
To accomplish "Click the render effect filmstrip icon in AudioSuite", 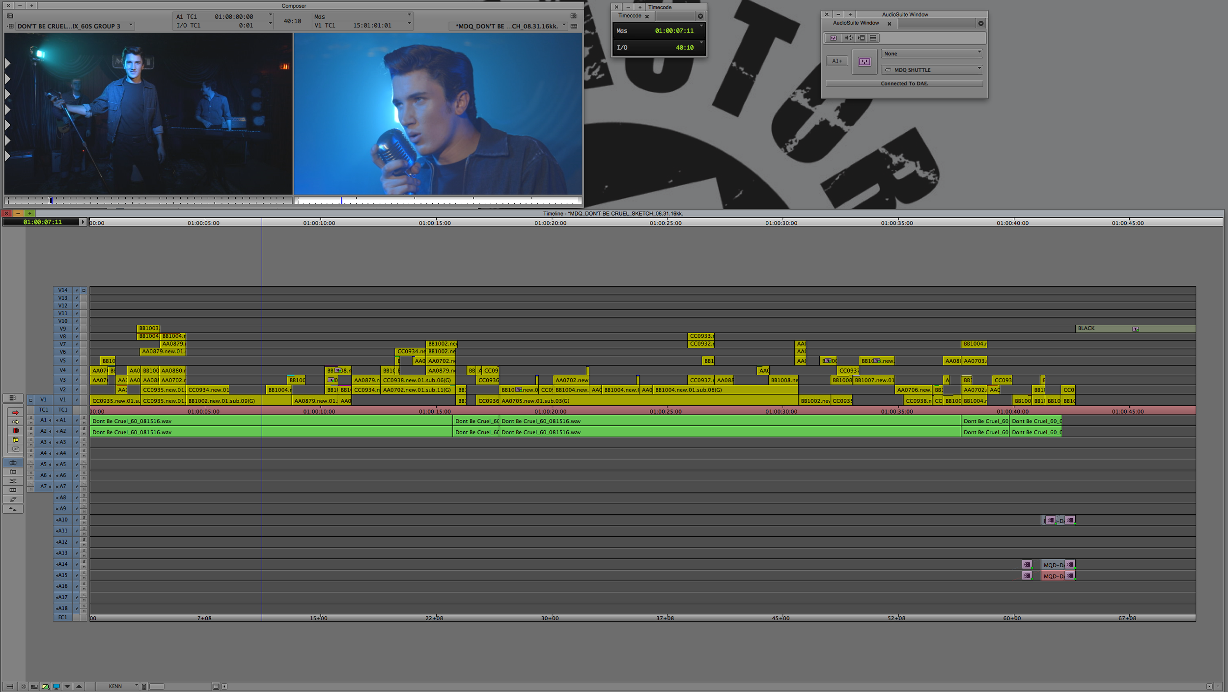I will [x=861, y=38].
